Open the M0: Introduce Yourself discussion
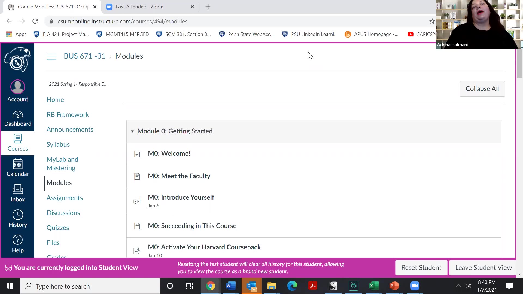523x294 pixels. [x=181, y=197]
